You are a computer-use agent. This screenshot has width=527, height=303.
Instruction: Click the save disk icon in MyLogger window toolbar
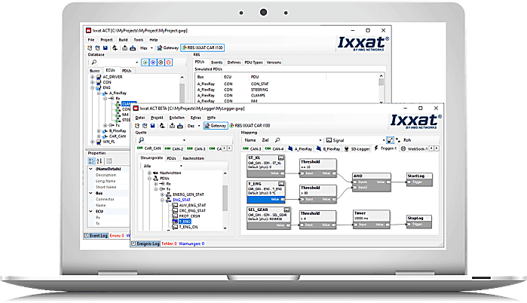(x=152, y=126)
